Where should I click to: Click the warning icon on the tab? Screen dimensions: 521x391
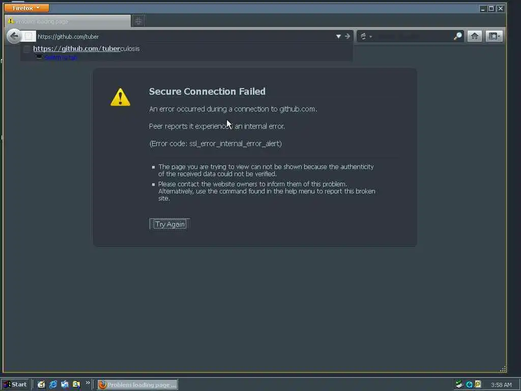(11, 21)
